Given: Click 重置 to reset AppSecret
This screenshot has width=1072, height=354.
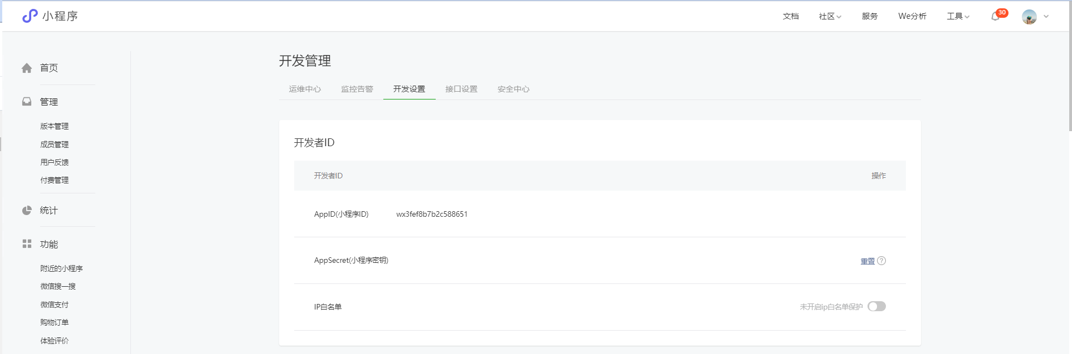Looking at the screenshot, I should [867, 261].
